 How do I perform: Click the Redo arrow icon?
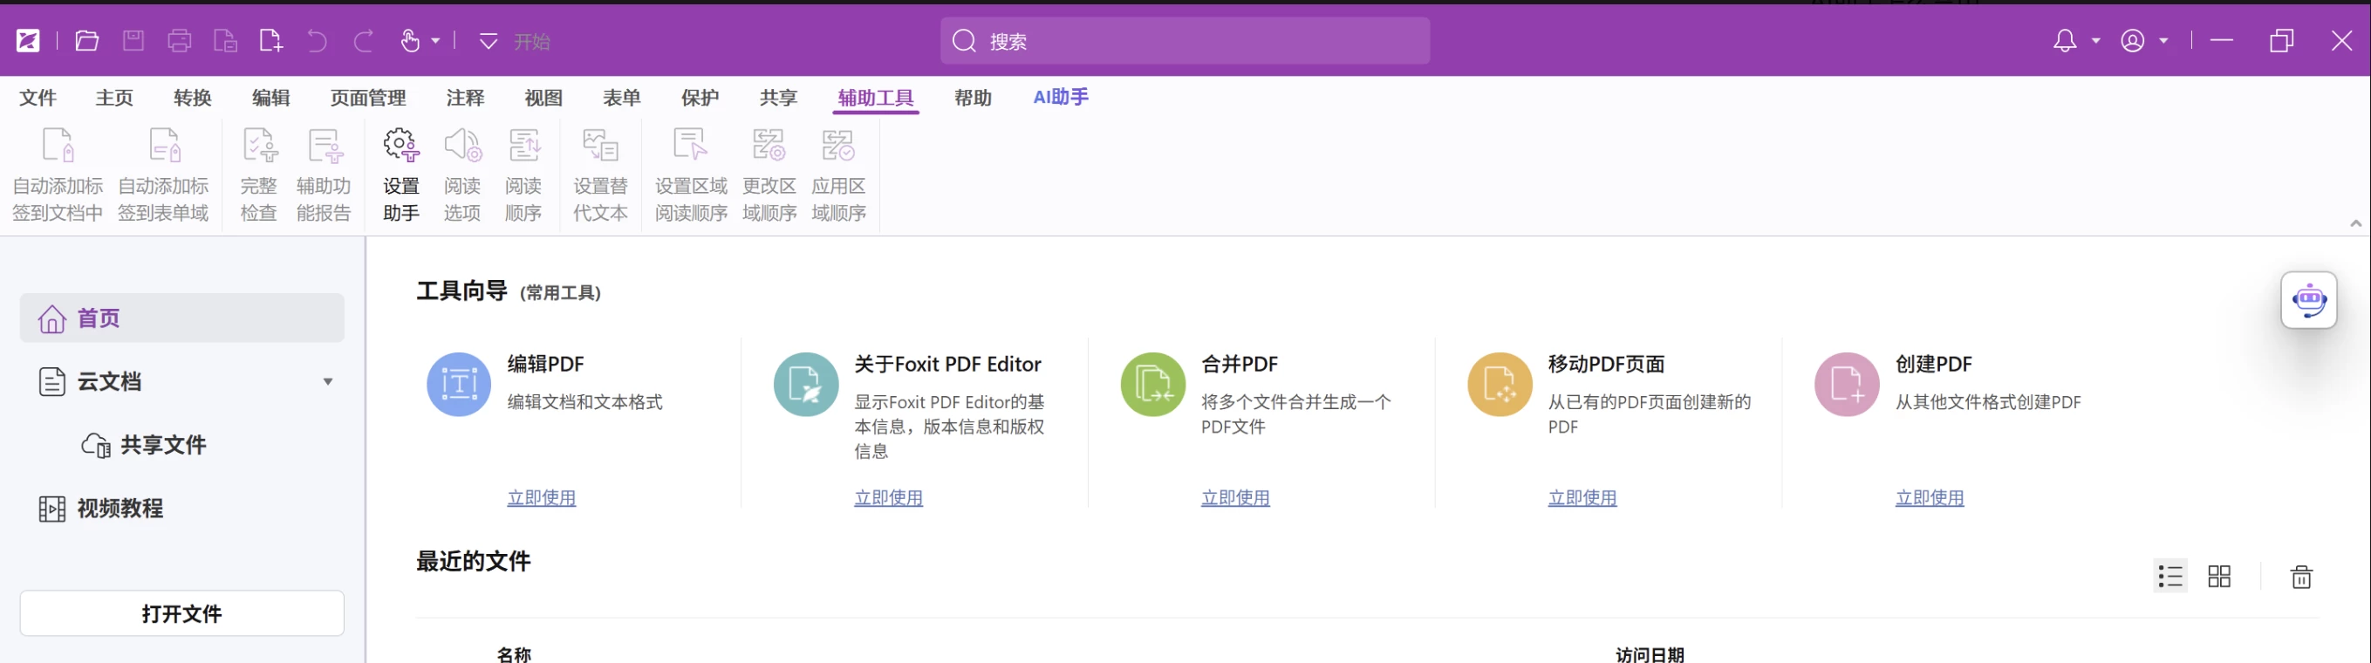(364, 40)
